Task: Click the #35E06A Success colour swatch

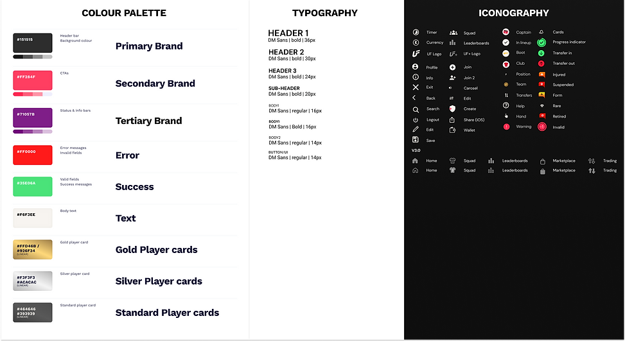Action: (33, 186)
